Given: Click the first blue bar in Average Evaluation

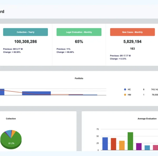Looking at the screenshot, I should pos(105,144).
